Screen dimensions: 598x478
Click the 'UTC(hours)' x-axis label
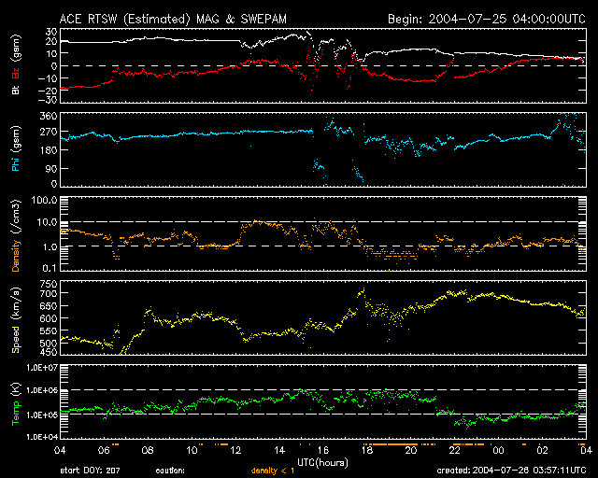(322, 463)
